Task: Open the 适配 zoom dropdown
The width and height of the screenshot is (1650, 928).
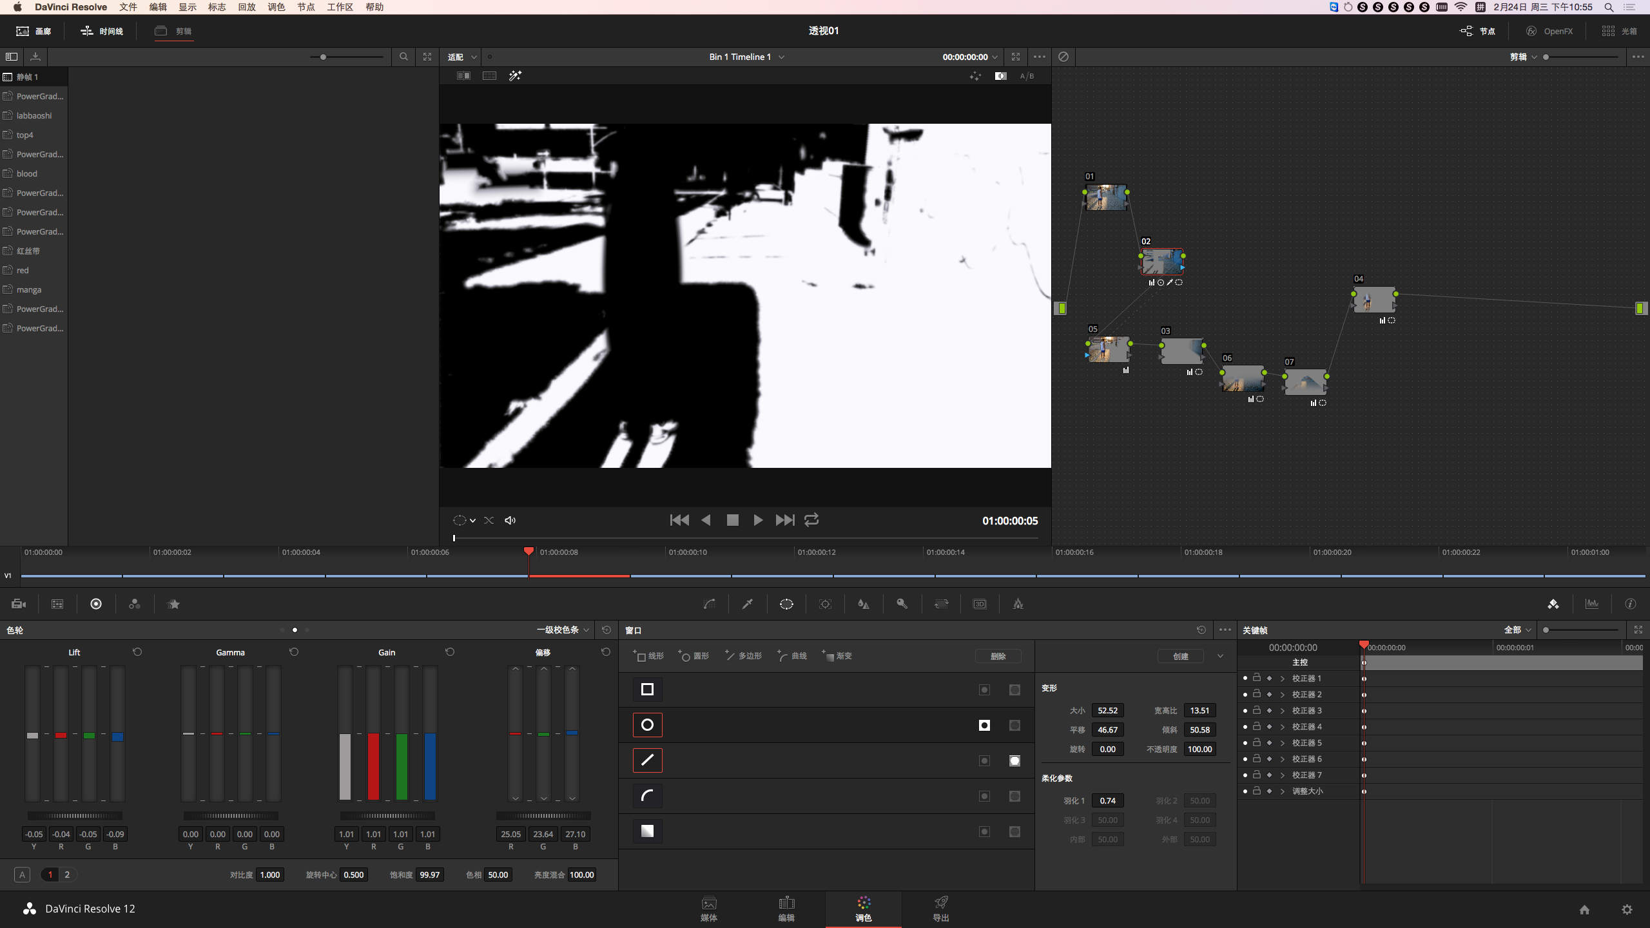Action: [462, 57]
